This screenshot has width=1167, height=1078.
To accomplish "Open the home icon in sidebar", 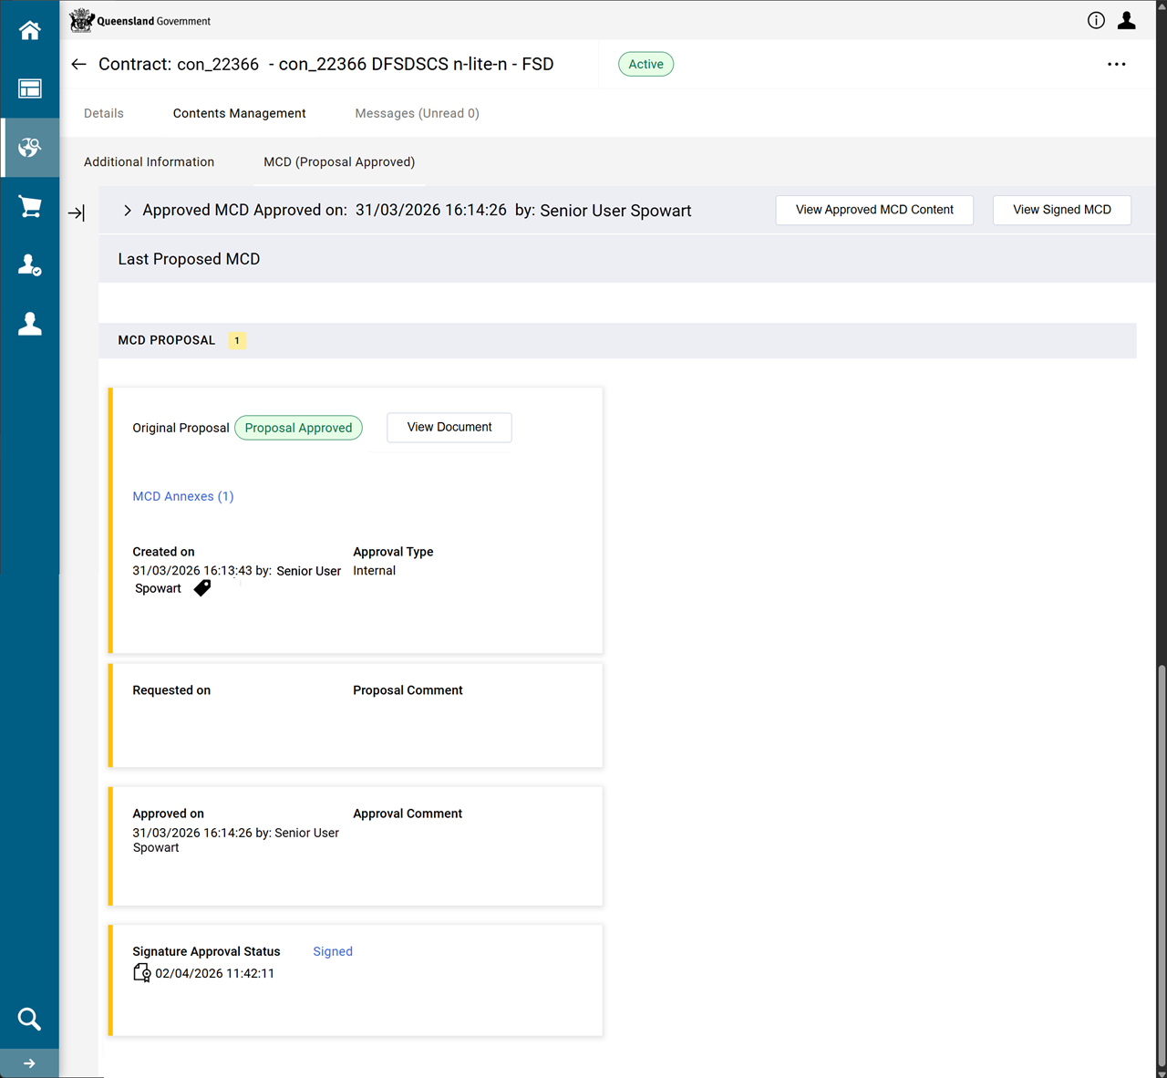I will (29, 30).
